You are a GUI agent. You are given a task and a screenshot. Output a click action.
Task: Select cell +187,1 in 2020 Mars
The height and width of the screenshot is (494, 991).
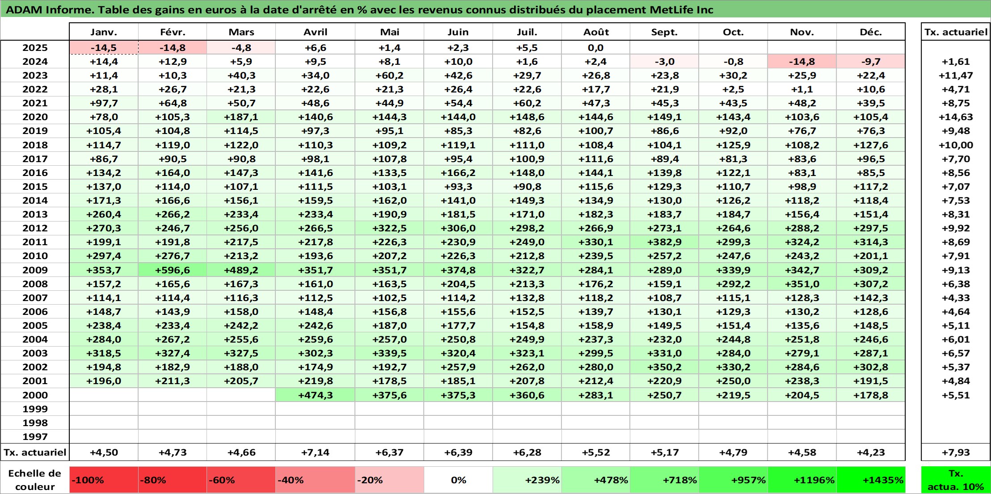[x=241, y=117]
